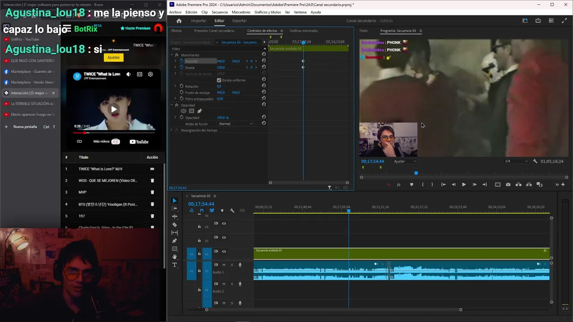Open the Workspaces icon in header
This screenshot has width=573, height=322.
coord(525,21)
